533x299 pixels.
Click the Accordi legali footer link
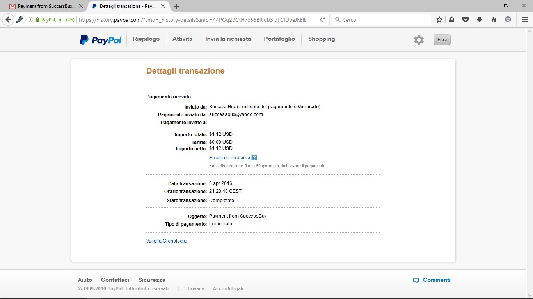(x=228, y=289)
